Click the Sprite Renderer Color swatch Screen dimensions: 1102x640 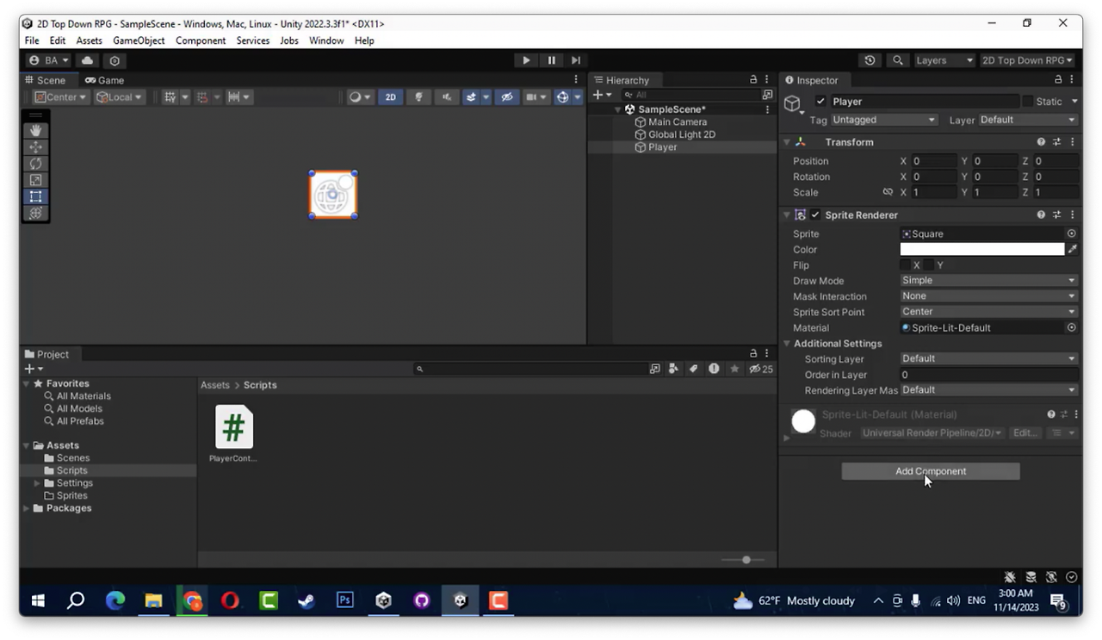(982, 249)
